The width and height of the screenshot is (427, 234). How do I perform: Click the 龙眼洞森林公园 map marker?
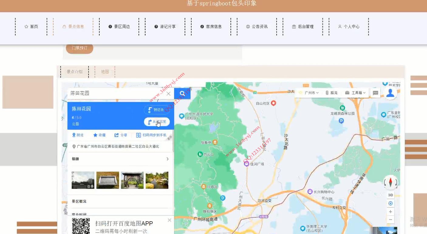point(342,108)
